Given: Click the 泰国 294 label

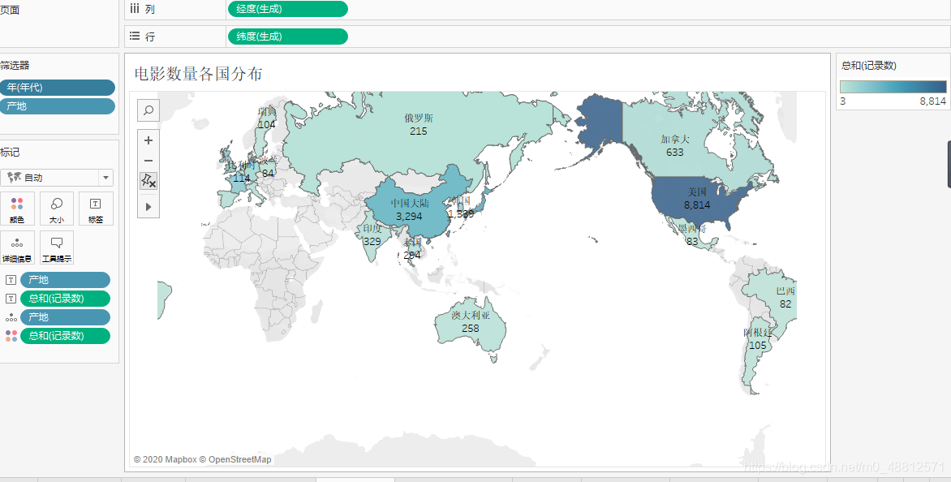Looking at the screenshot, I should pos(412,248).
